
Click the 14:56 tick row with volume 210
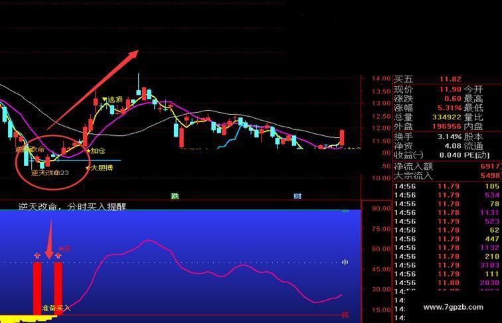point(447,257)
